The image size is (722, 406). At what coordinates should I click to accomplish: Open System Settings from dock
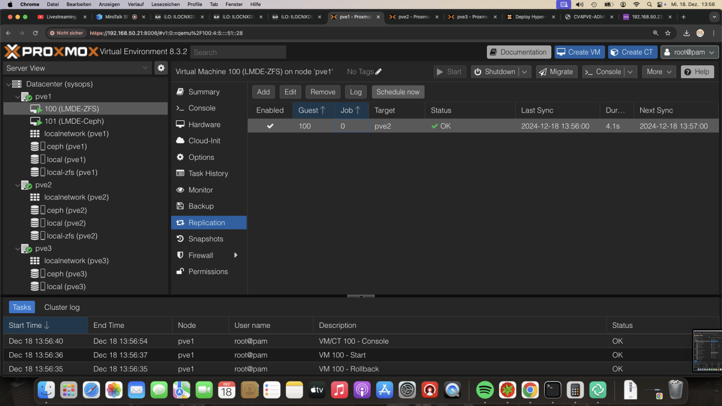pos(407,390)
